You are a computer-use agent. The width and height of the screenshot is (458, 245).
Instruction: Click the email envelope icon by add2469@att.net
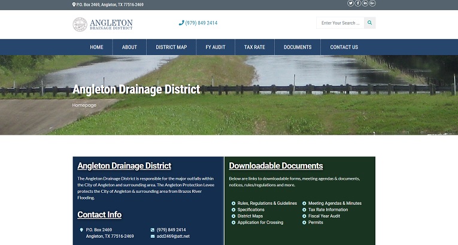point(152,236)
